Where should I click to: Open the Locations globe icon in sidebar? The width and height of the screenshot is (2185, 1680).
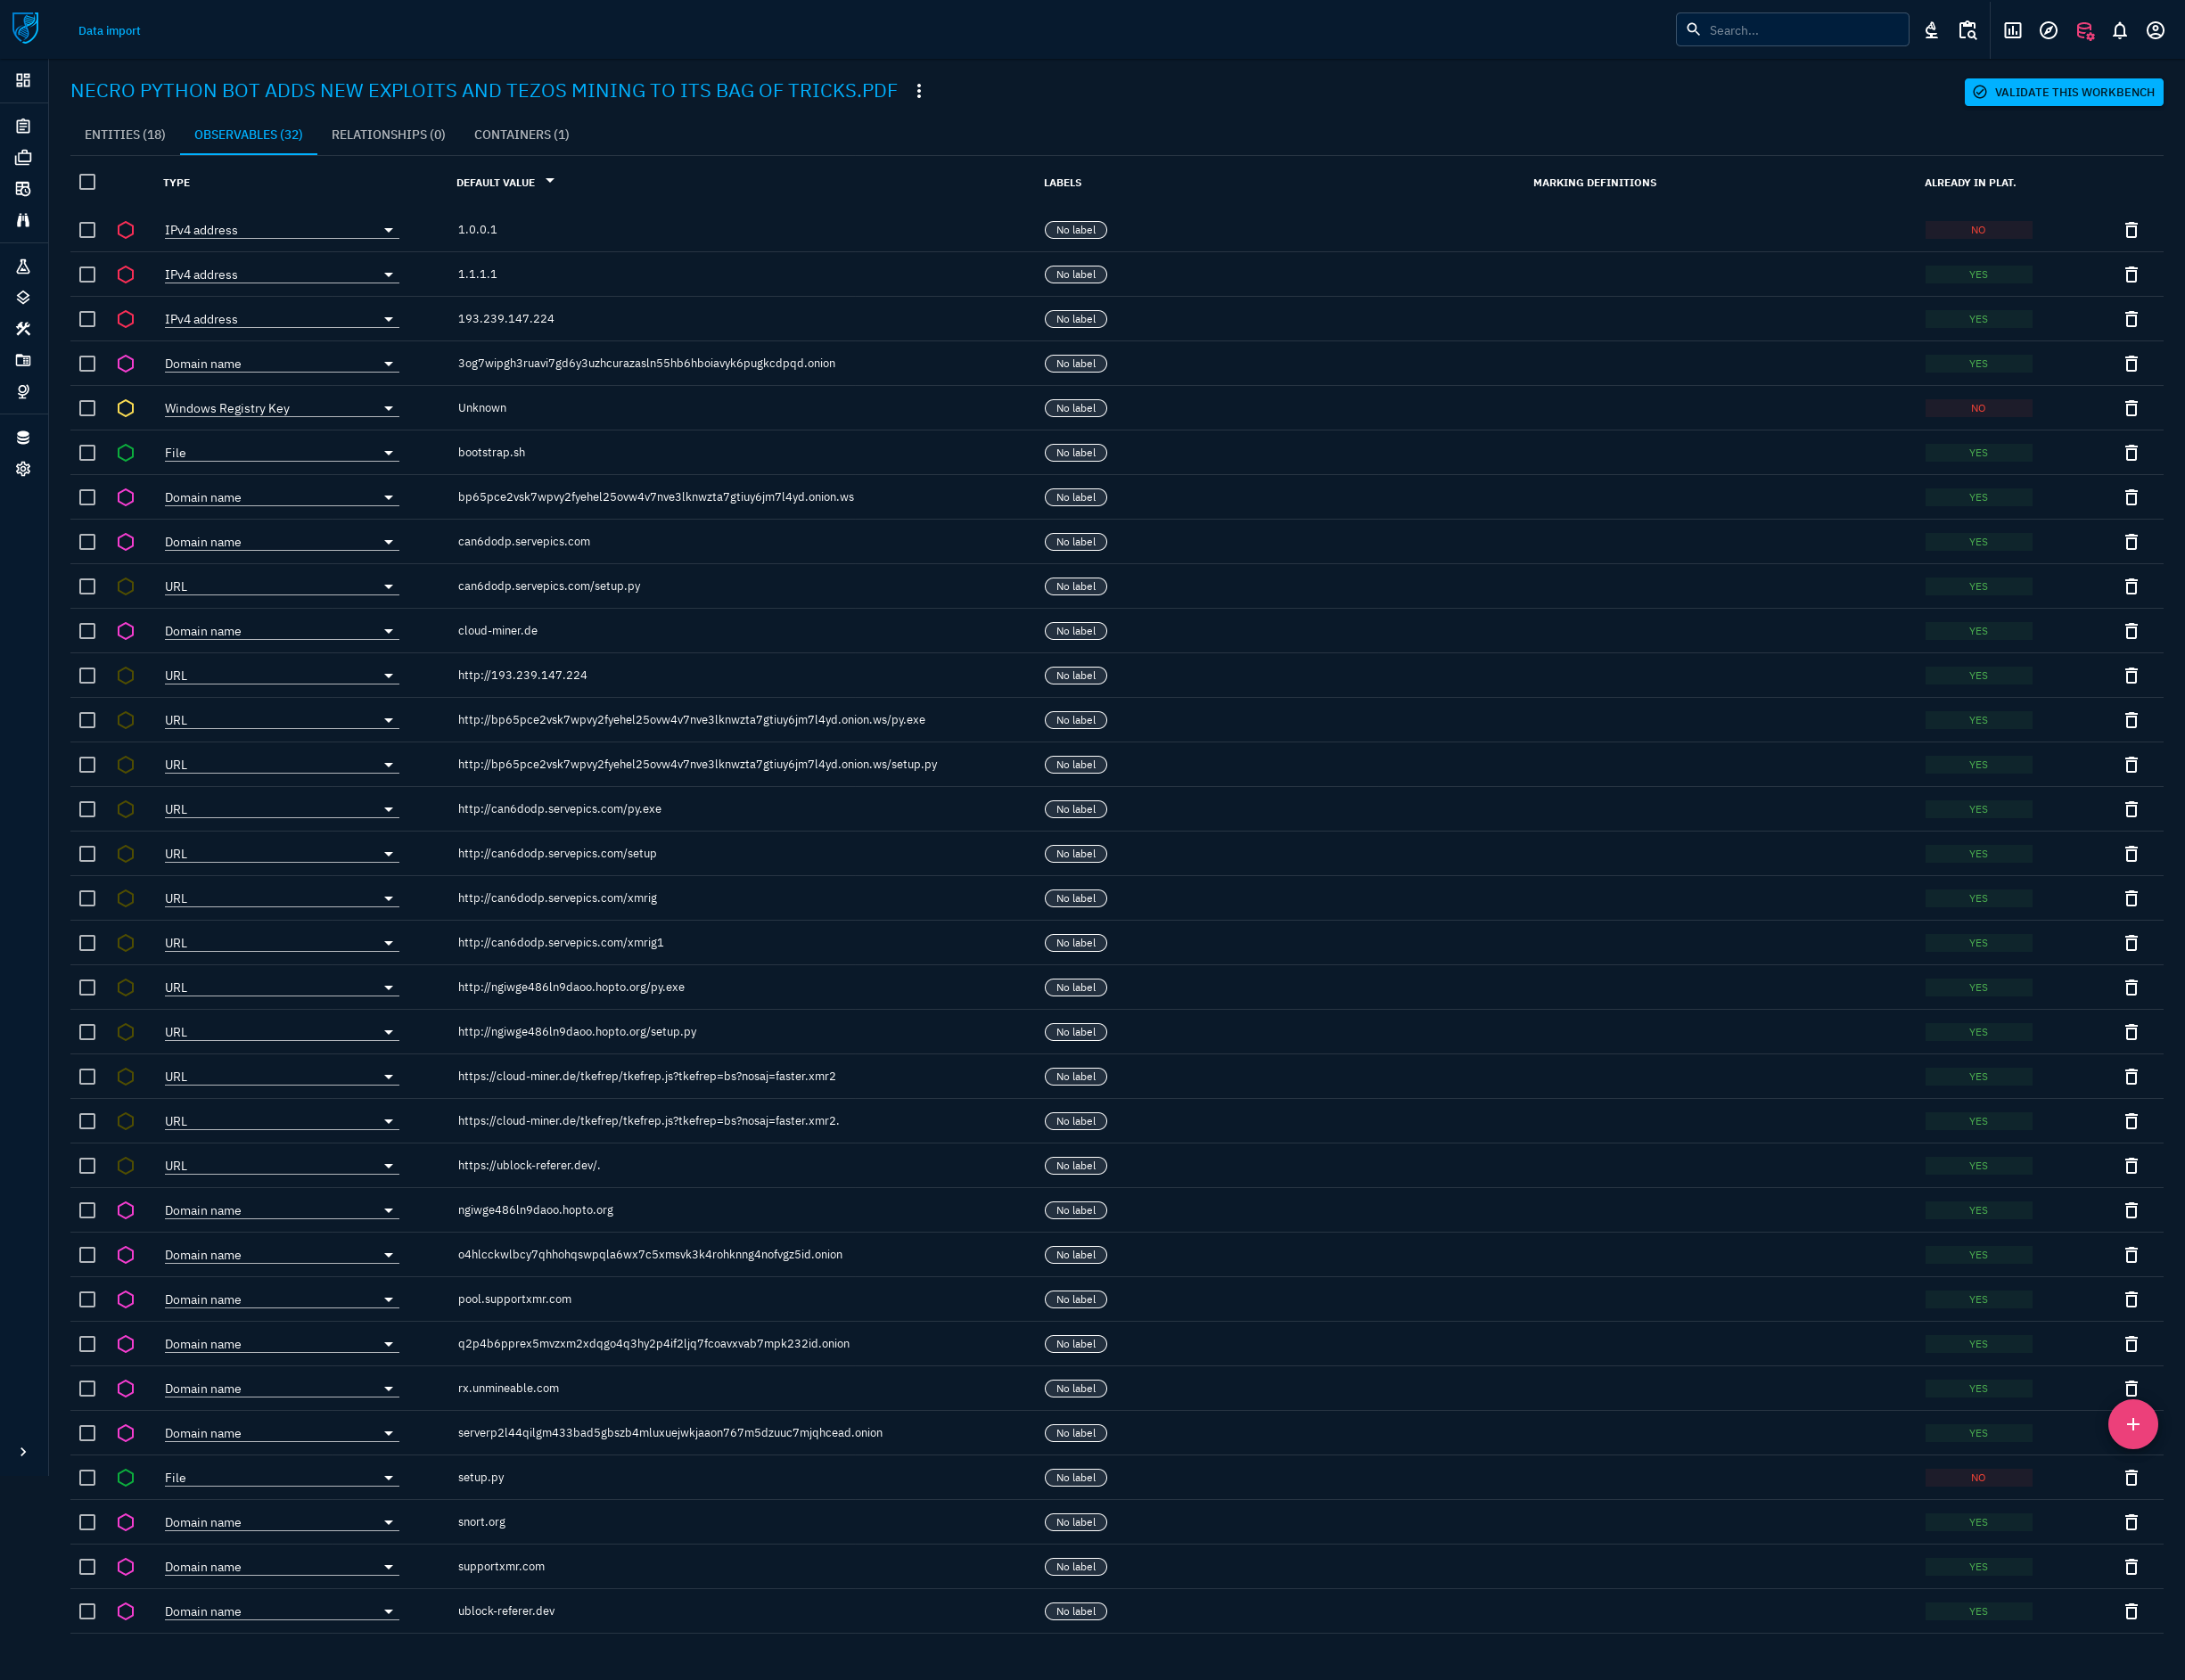pyautogui.click(x=23, y=392)
